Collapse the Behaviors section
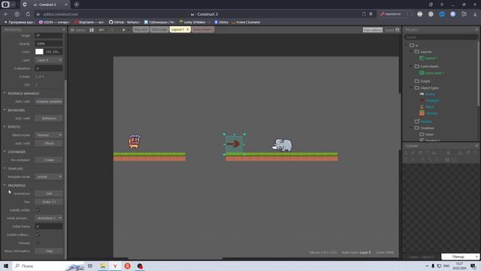This screenshot has width=481, height=271. pos(5,110)
